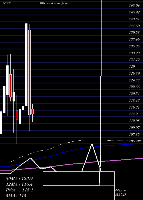Viewport: 143px width, 200px height.
Task: Select the 122.66 price axis label
Action: coord(134,87)
